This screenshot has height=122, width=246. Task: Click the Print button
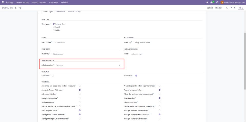click(210, 8)
